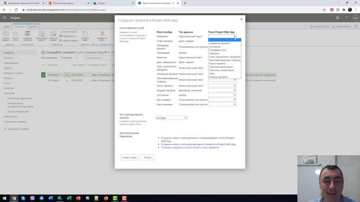The height and width of the screenshot is (202, 360).
Task: Open link to create new corporate custom field
Action: pos(197,140)
